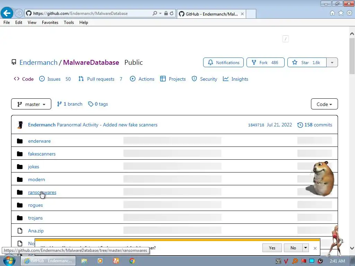Click the Notifications bell button
The height and width of the screenshot is (266, 355).
tap(224, 62)
